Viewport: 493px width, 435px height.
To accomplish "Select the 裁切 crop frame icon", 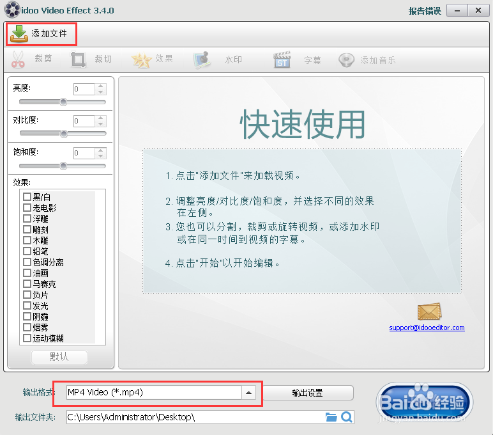I will [78, 59].
